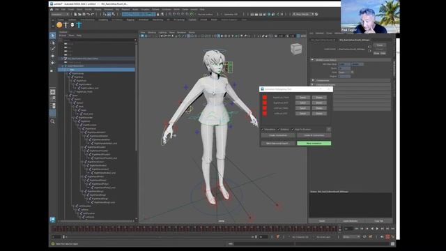The image size is (446, 251).
Task: Collapse the selected Hips joint in Outliner
Action: tap(65, 70)
